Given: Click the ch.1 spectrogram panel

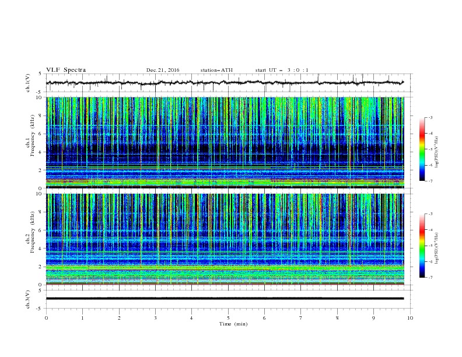Looking at the screenshot, I should click(225, 142).
